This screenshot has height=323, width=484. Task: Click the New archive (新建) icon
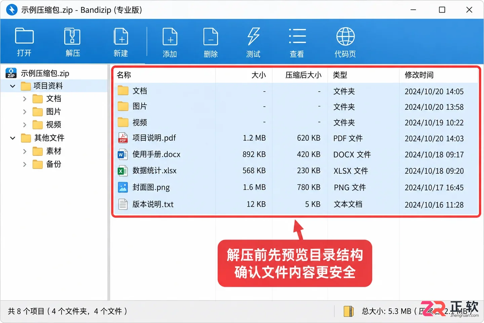pos(121,36)
